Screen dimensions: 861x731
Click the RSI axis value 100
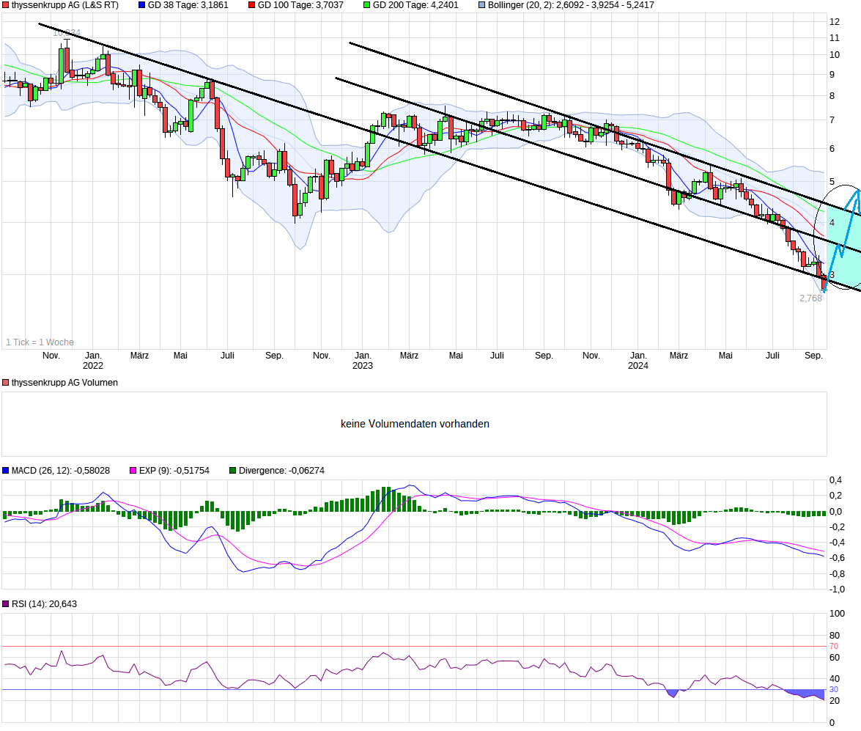(837, 614)
